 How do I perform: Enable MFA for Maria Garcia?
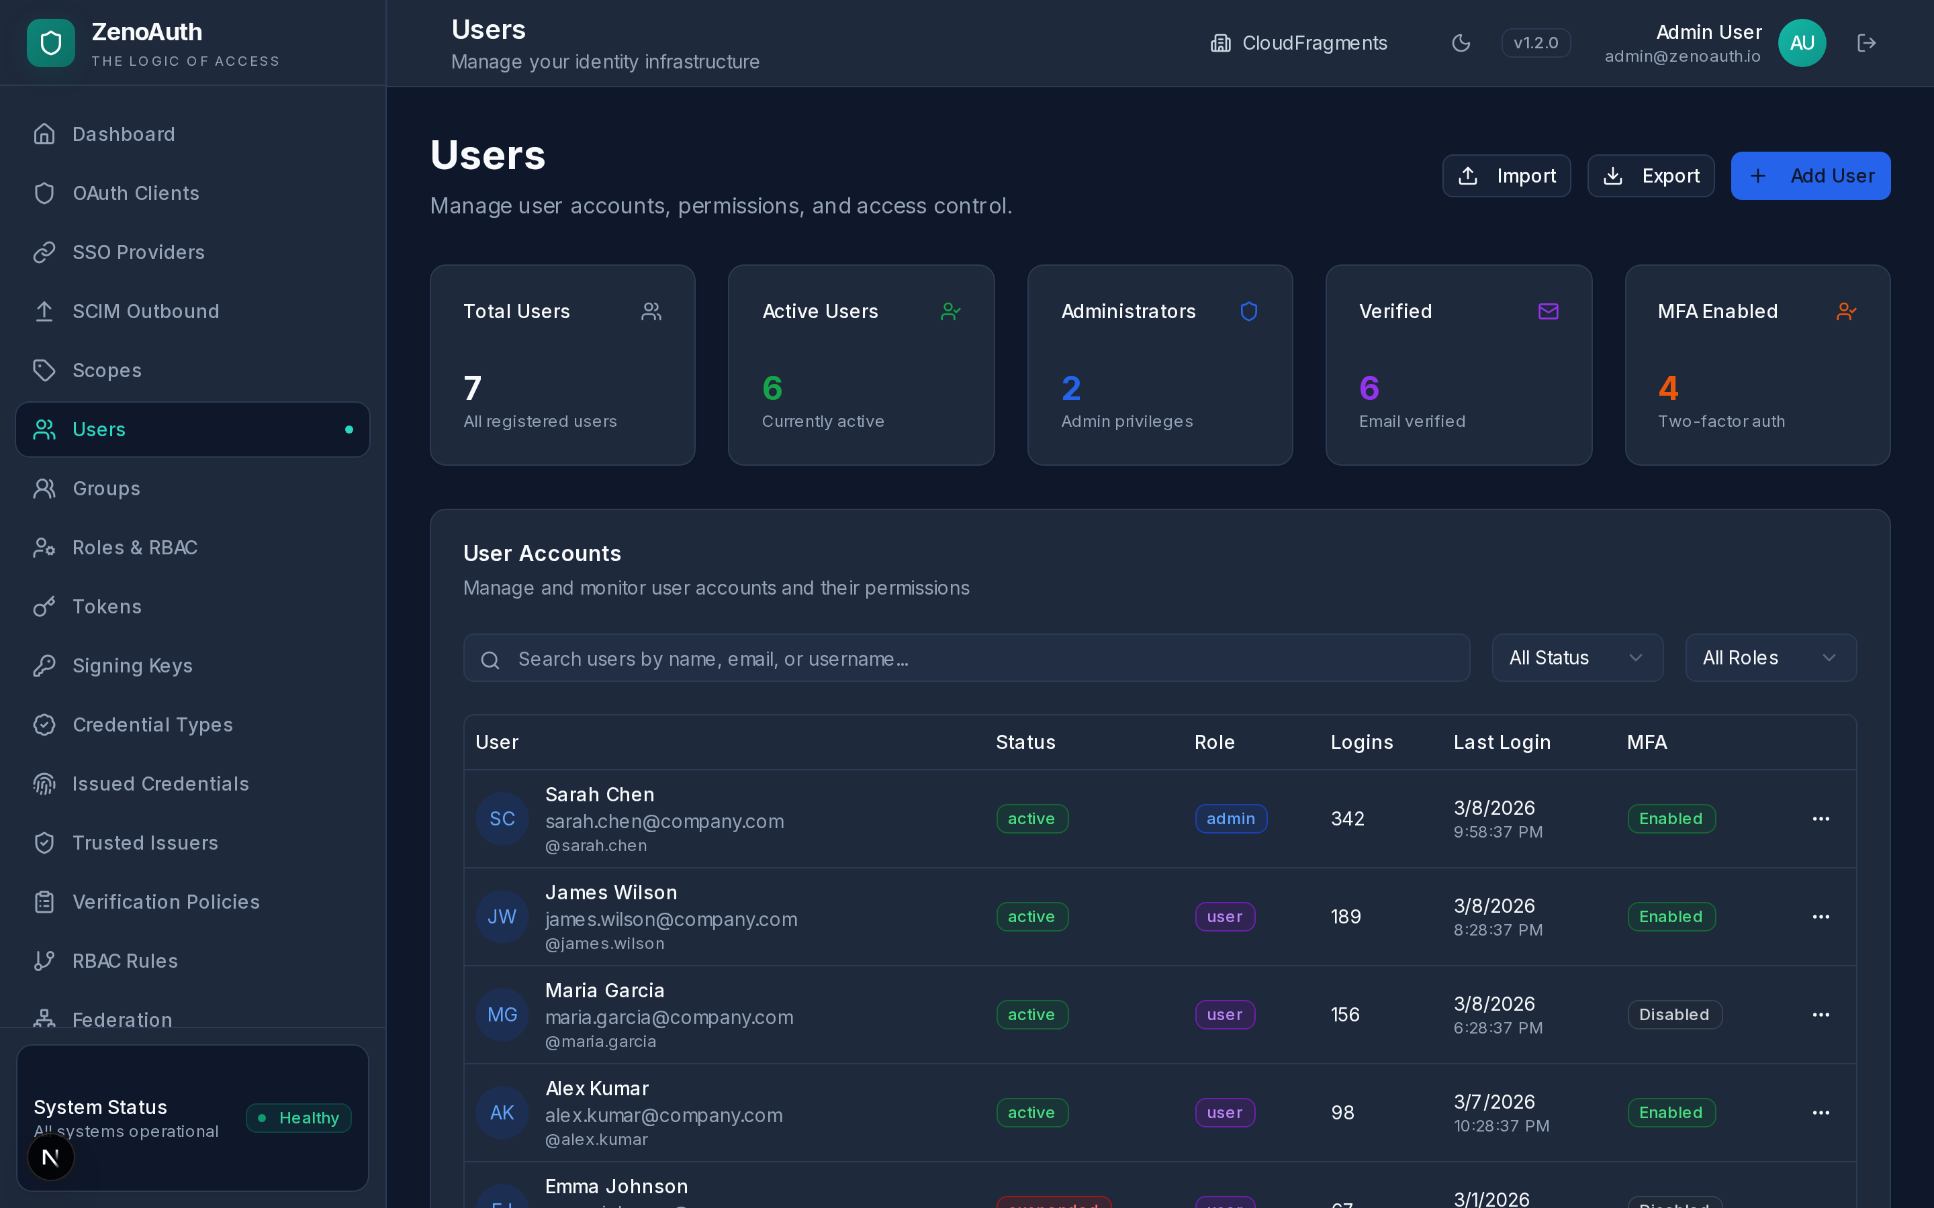tap(1674, 1014)
